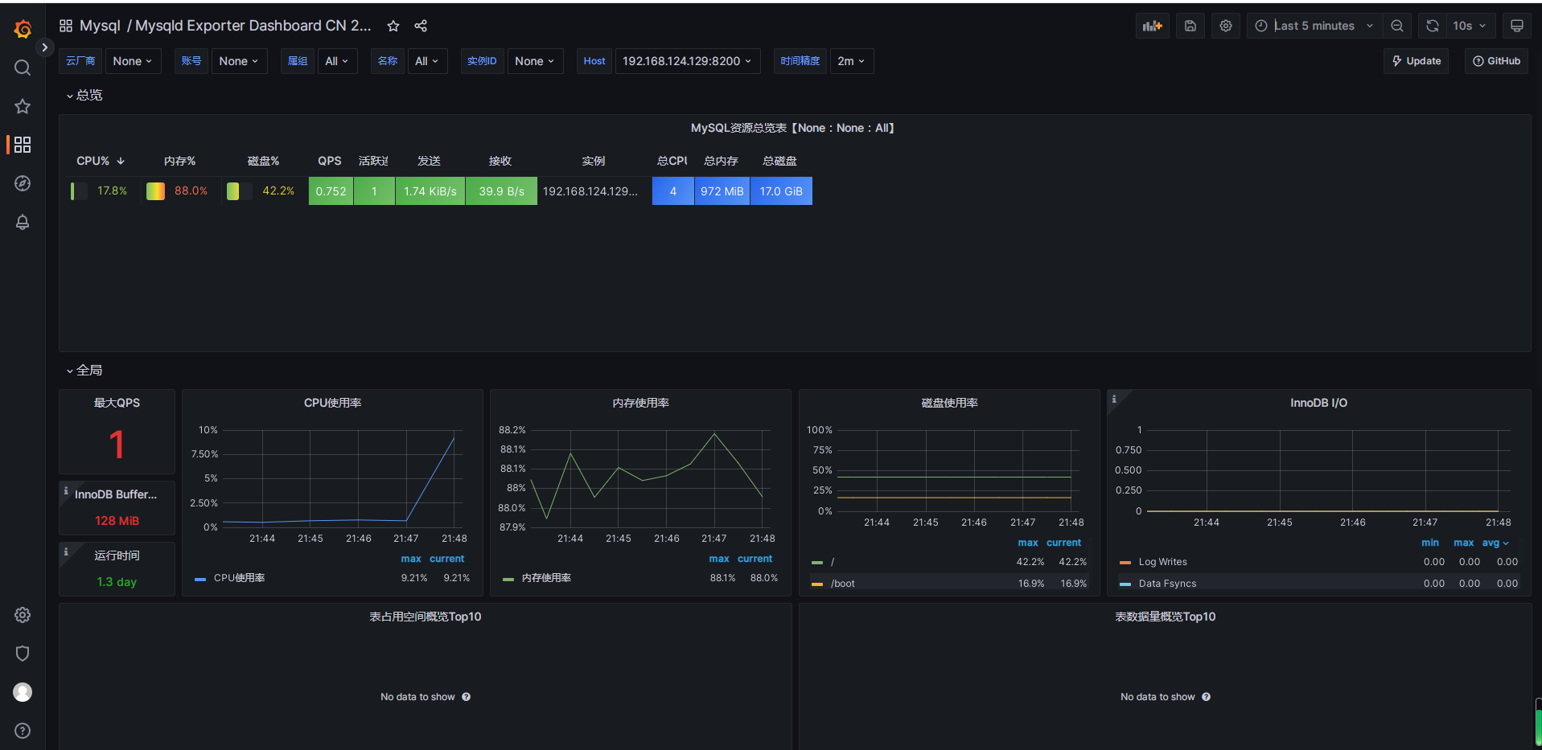1542x750 pixels.
Task: Click the Add panel icon
Action: point(1152,25)
